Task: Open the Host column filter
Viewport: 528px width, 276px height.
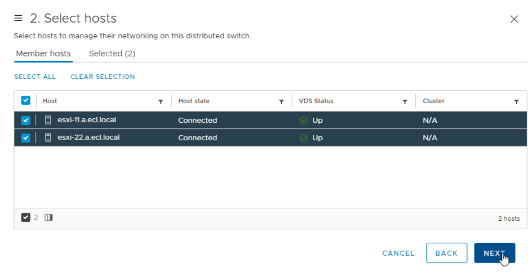Action: [161, 102]
